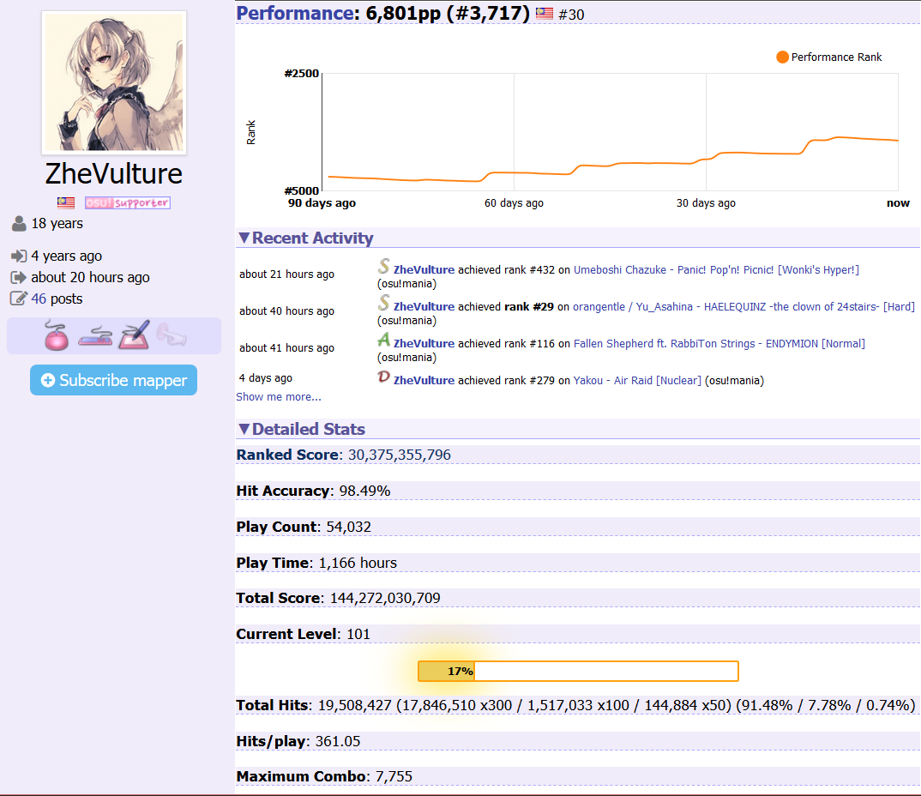Click the Performance heading link
This screenshot has height=796, width=921.
pyautogui.click(x=295, y=13)
